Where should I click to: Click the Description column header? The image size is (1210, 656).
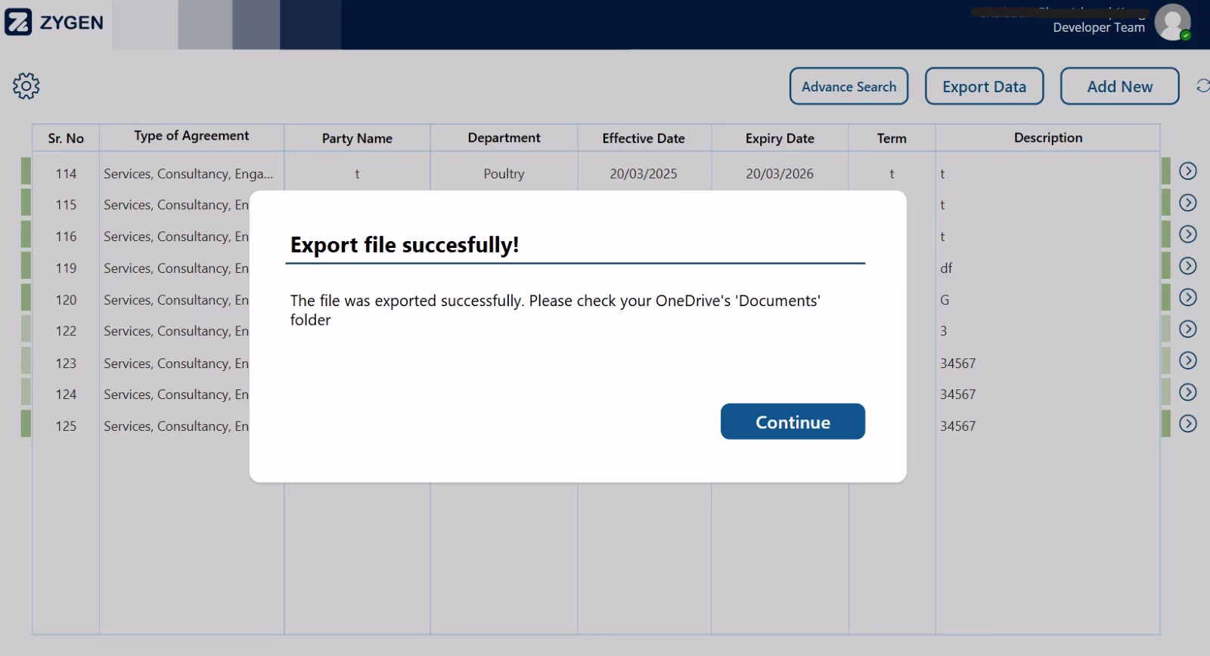point(1048,138)
